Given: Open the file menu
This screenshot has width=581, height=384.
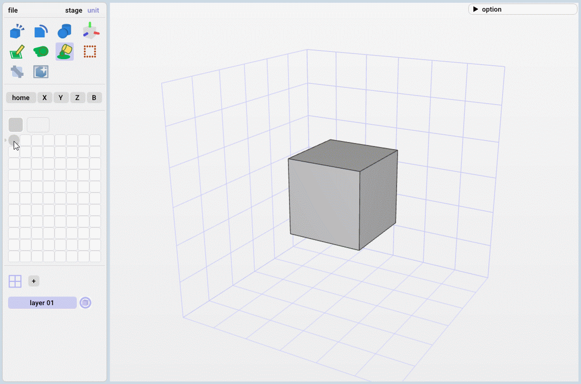Looking at the screenshot, I should pyautogui.click(x=13, y=11).
